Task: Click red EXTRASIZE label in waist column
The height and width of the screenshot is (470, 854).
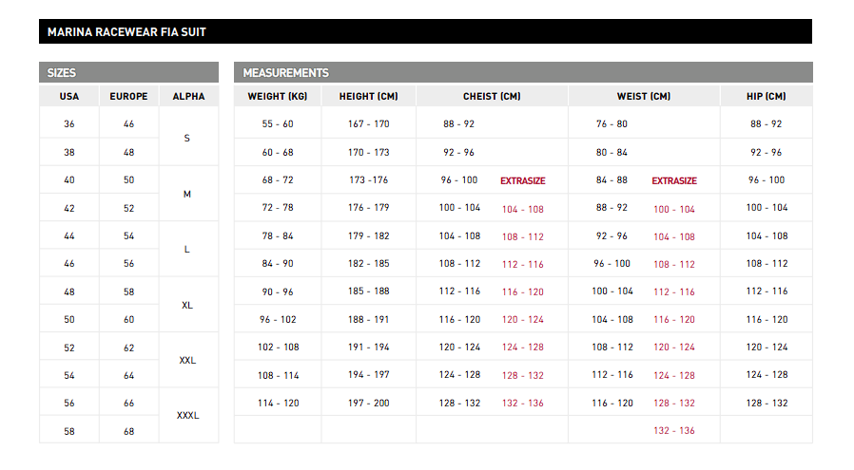Action: (674, 181)
